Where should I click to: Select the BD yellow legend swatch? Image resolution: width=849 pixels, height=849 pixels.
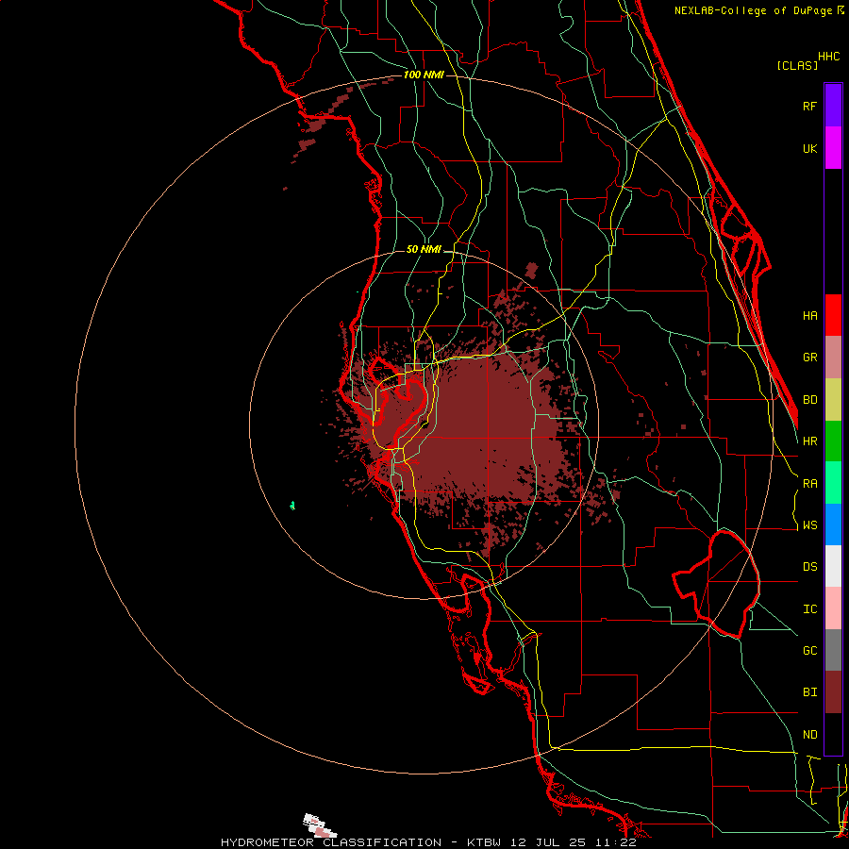[833, 400]
